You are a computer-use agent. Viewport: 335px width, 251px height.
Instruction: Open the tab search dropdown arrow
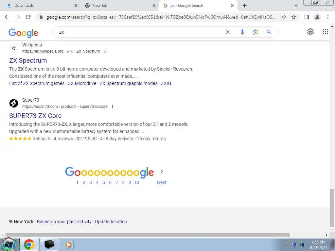[296, 6]
